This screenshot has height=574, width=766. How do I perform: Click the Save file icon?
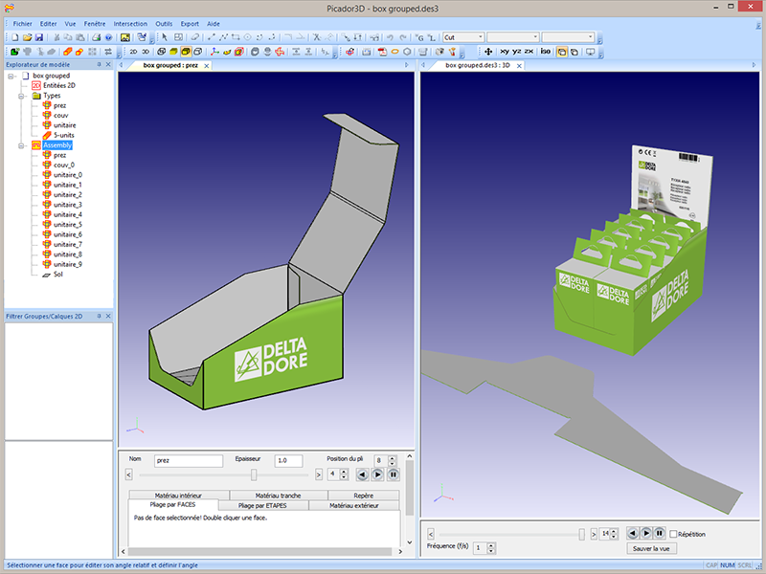(38, 37)
